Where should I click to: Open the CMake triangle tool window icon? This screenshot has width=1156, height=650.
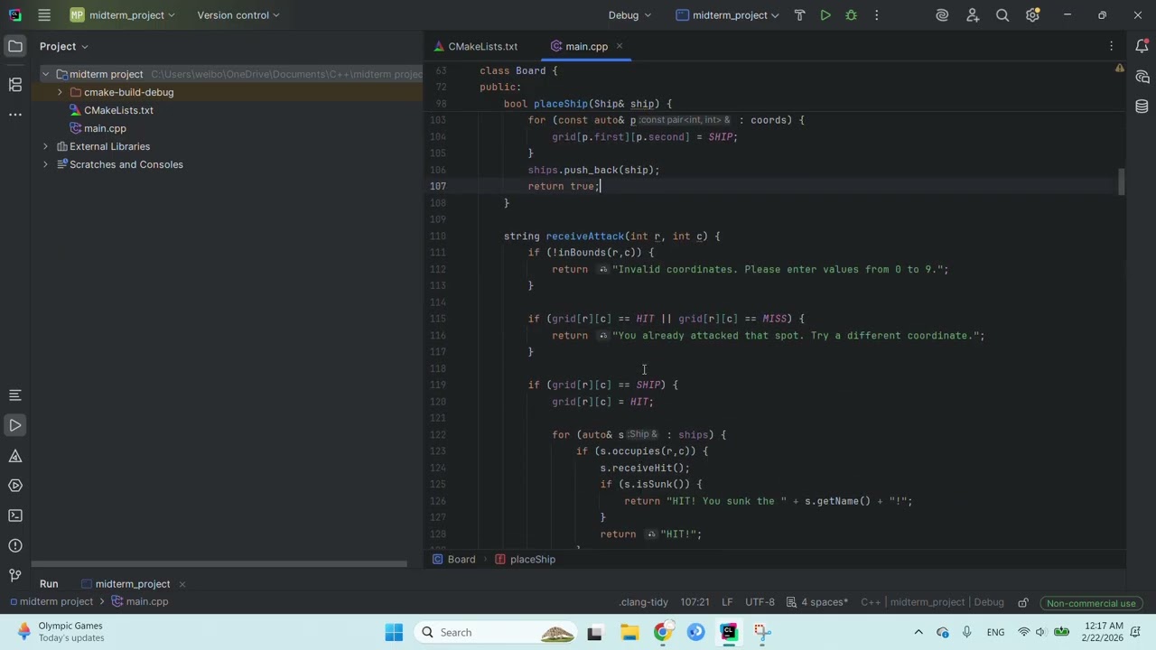tap(15, 456)
